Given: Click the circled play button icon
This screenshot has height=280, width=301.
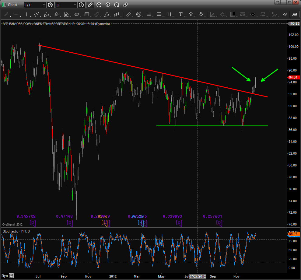Looking at the screenshot, I should [x=108, y=5].
